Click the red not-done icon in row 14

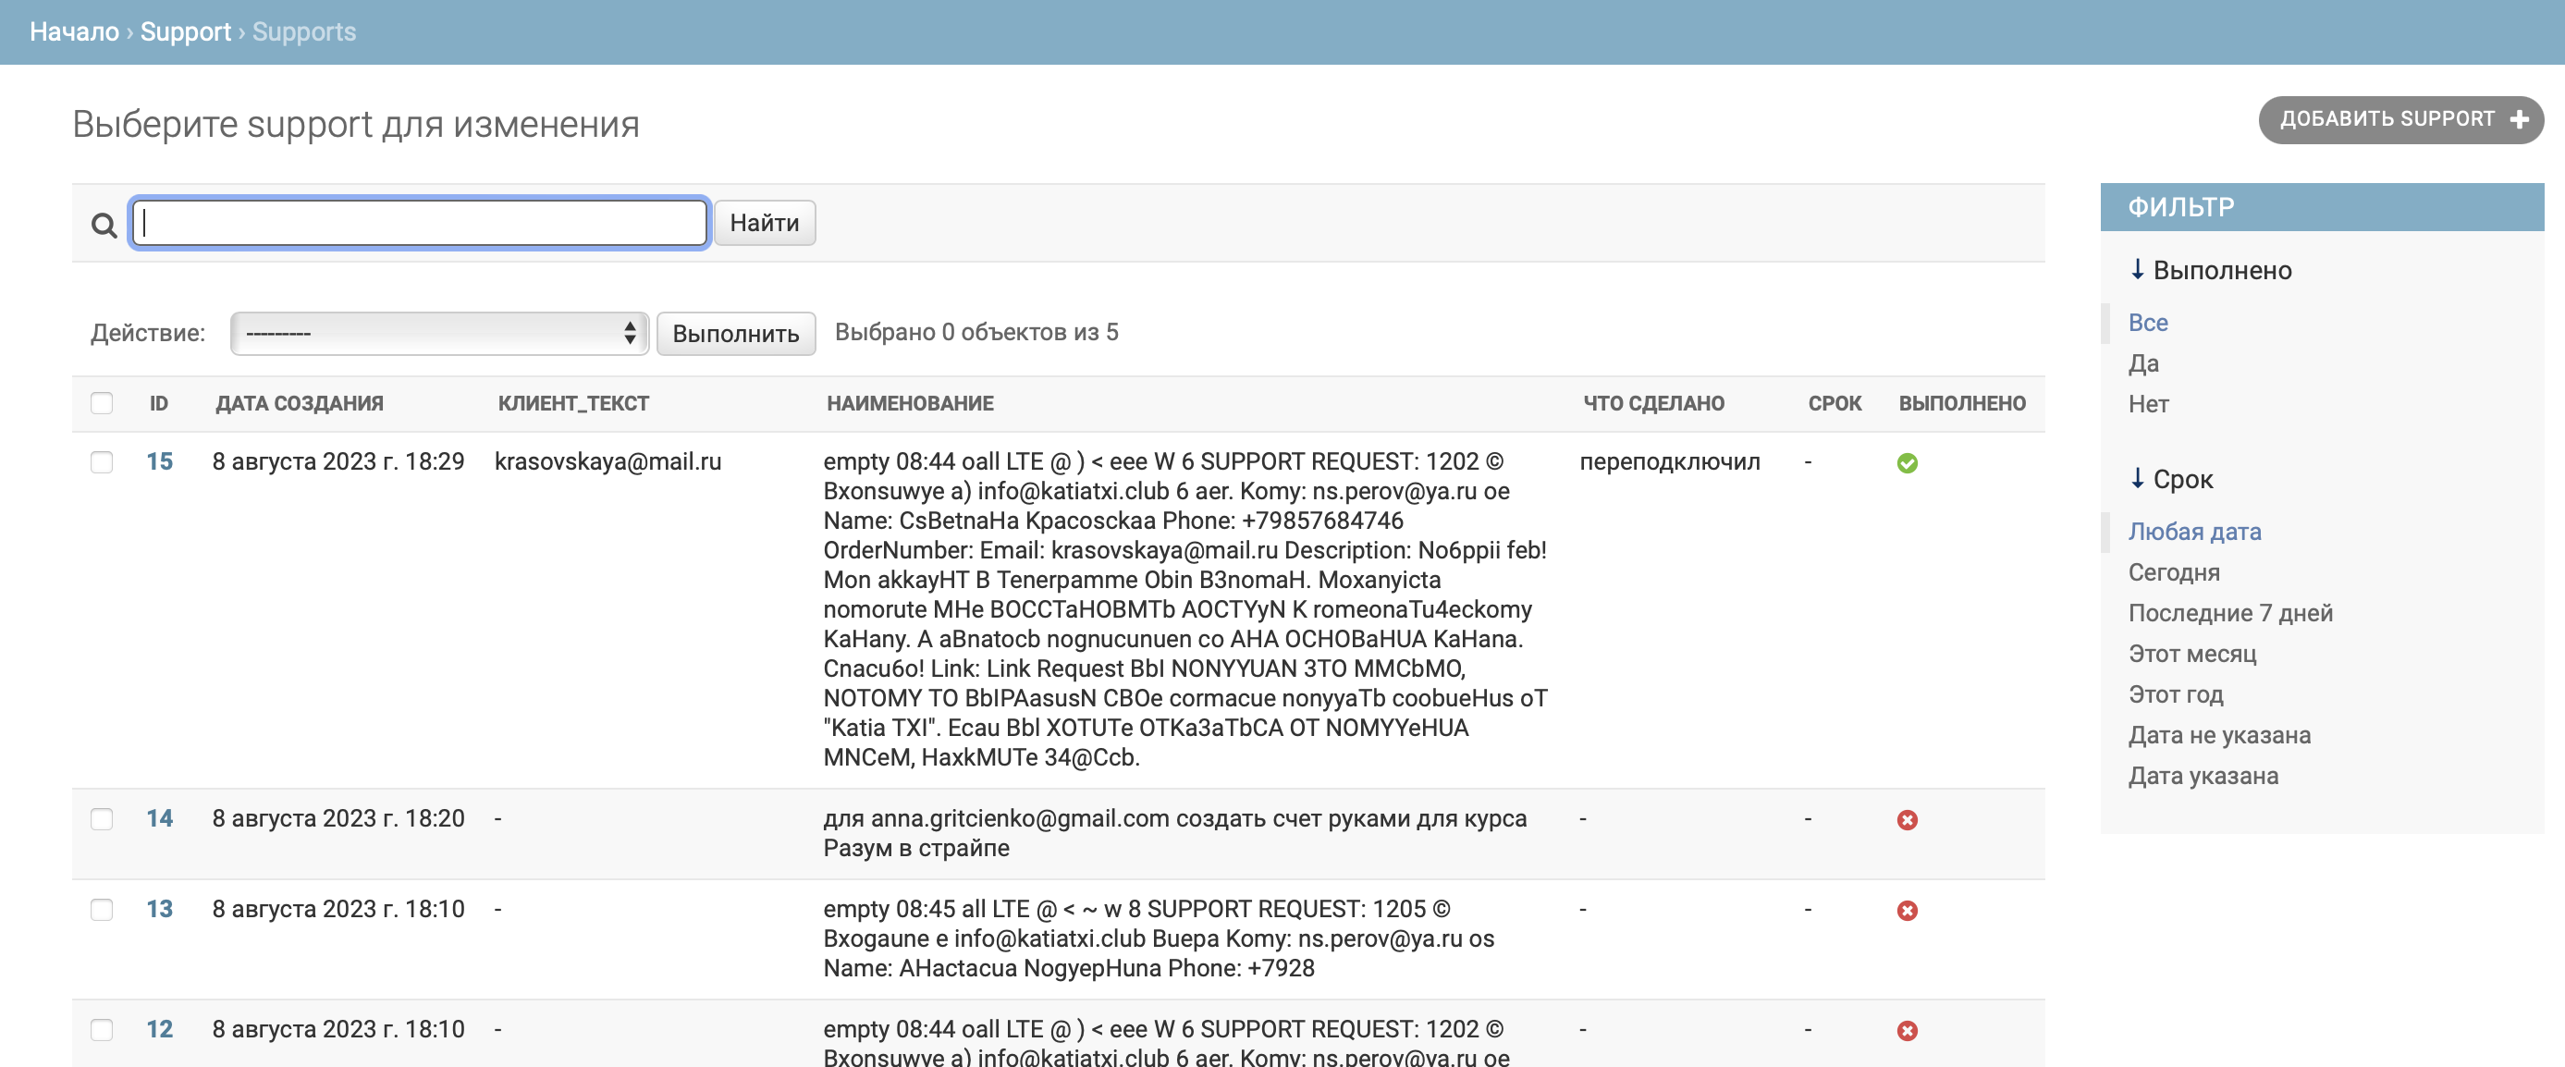1906,819
